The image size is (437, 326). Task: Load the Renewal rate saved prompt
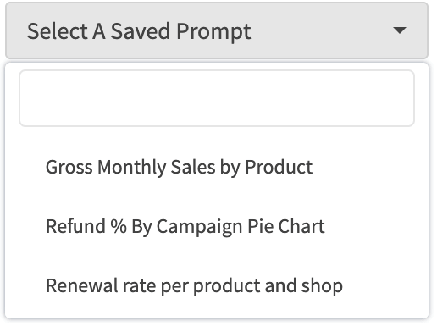pyautogui.click(x=217, y=285)
